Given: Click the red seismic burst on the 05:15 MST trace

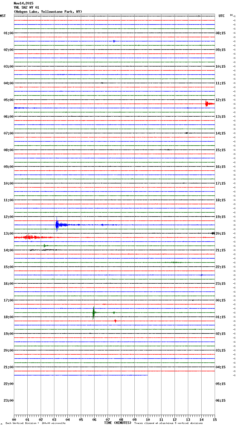Looking at the screenshot, I should coord(207,104).
